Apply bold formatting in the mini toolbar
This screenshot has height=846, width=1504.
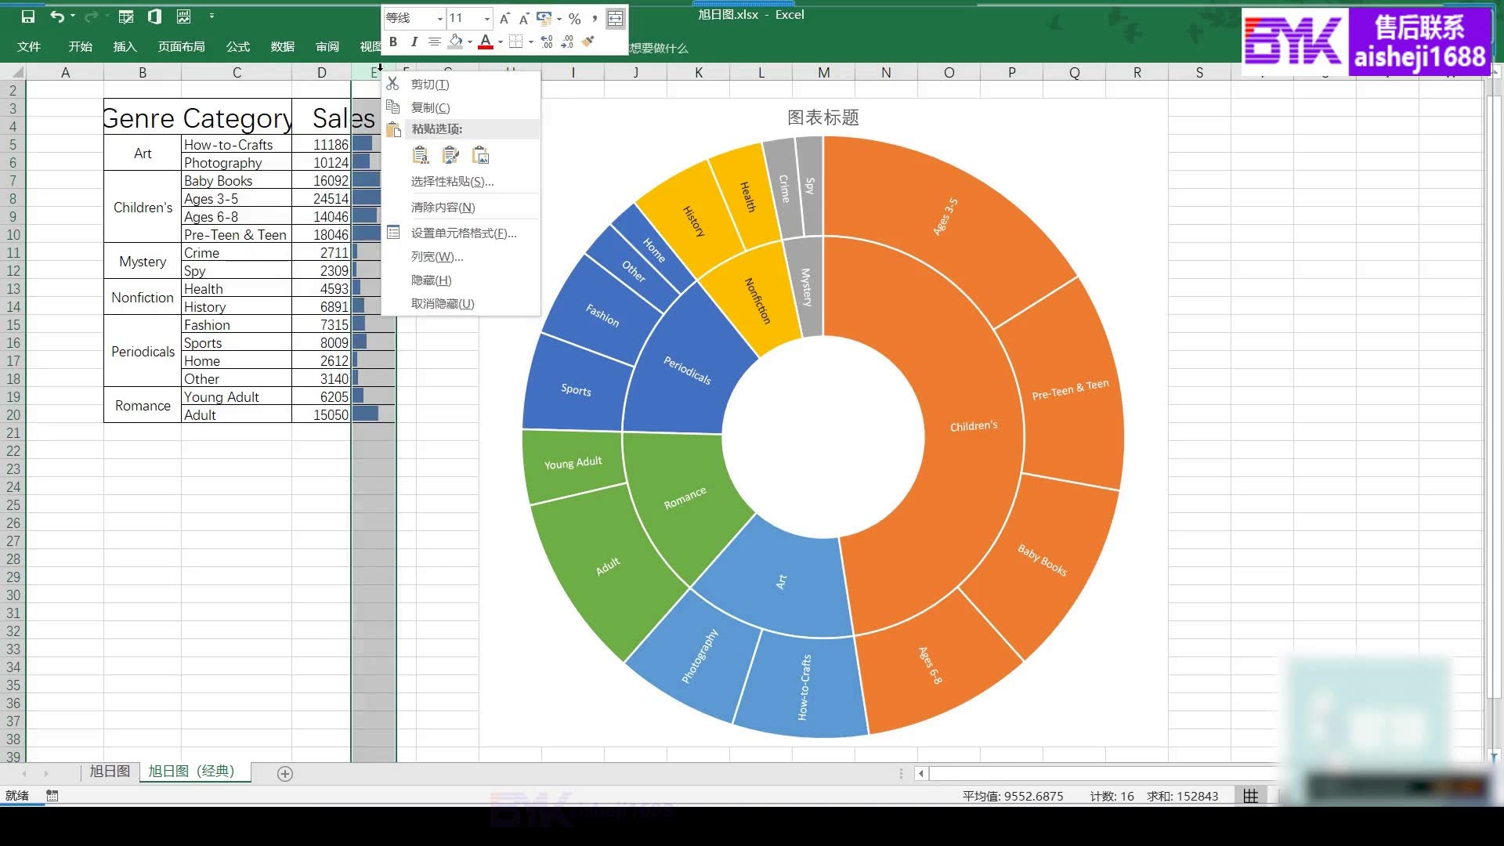tap(394, 42)
